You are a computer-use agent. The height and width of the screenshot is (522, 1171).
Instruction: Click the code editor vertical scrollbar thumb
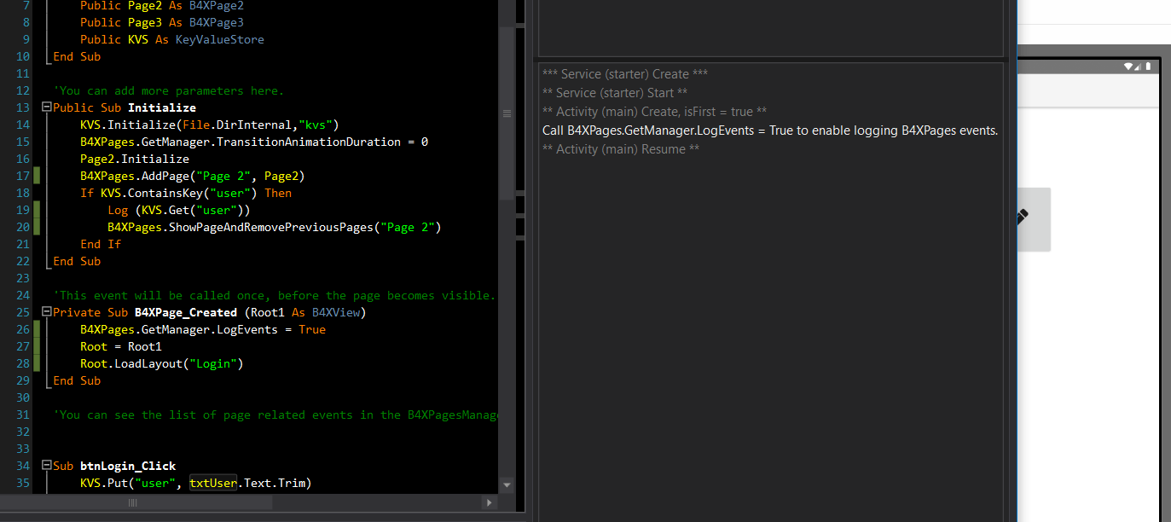507,113
